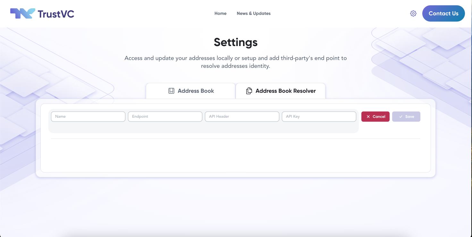Focus the Name input field
The width and height of the screenshot is (472, 237).
[x=88, y=116]
